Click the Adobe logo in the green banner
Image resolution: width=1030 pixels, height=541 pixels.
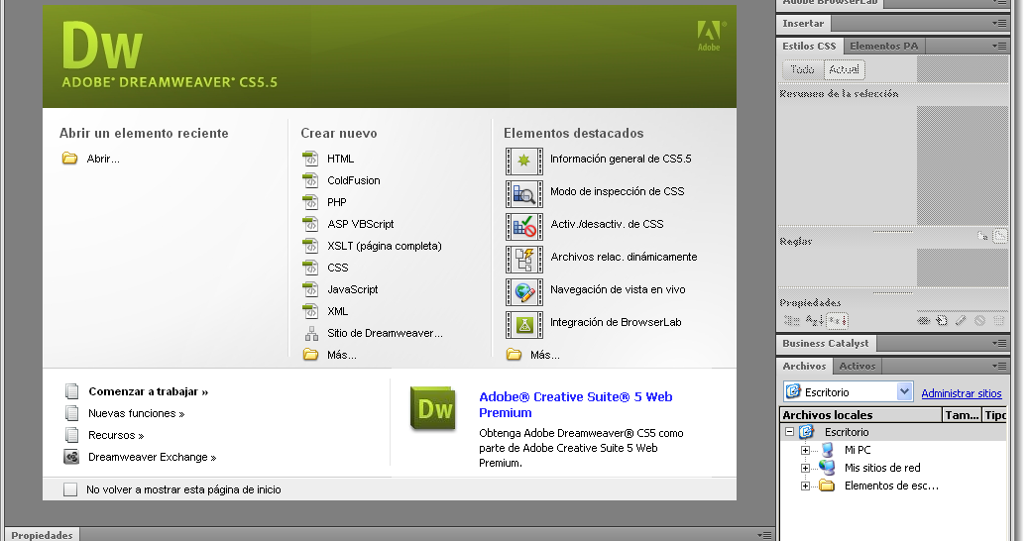point(710,36)
